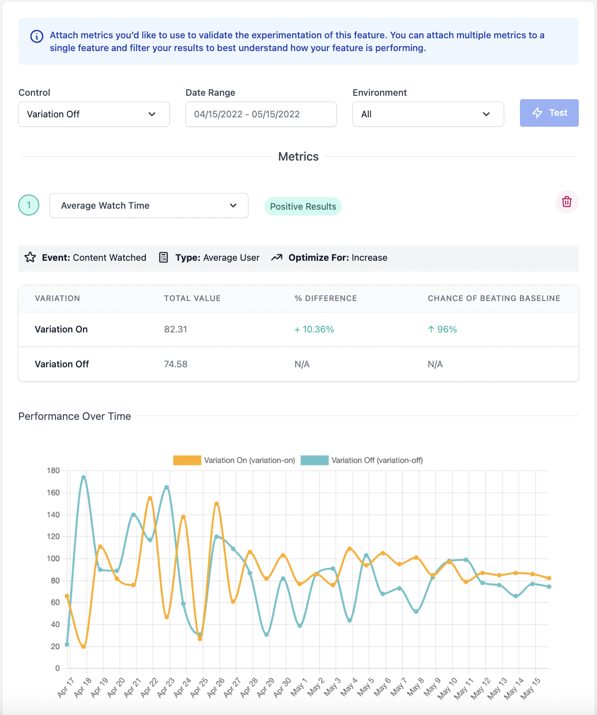Click the up arrow next to 96%
The width and height of the screenshot is (597, 715).
(431, 330)
